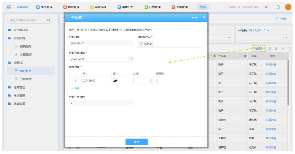The image size is (295, 154).
Task: Expand the 一级类 value combo box
Action: [286, 38]
